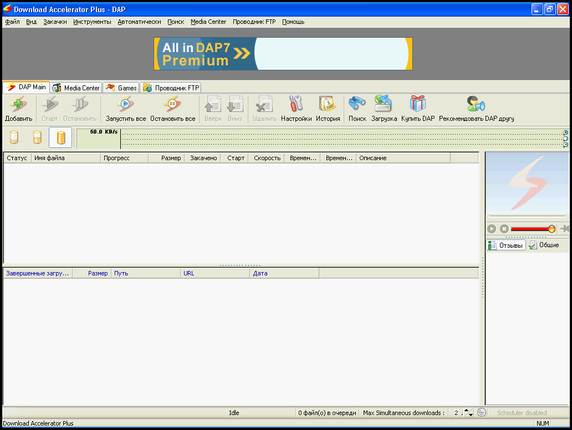Open the Проводник FTP menu
This screenshot has width=572, height=430.
coord(254,22)
